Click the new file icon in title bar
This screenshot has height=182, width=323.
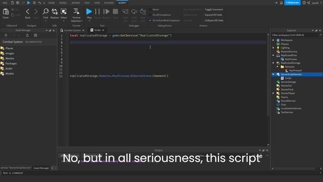(x=12, y=3)
